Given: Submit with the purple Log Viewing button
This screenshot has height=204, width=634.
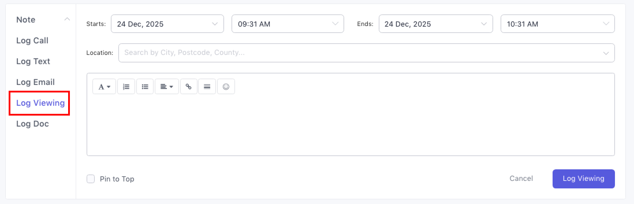Looking at the screenshot, I should [583, 179].
